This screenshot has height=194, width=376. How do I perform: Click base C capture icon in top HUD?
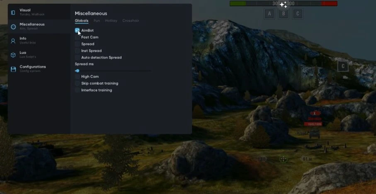click(298, 14)
